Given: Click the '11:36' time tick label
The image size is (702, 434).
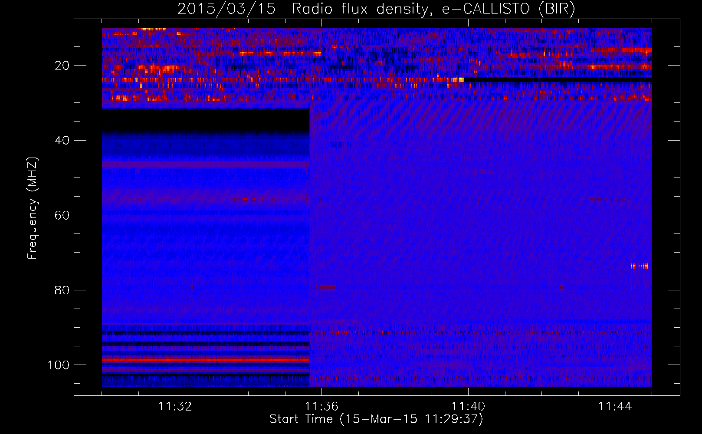Looking at the screenshot, I should (x=321, y=407).
